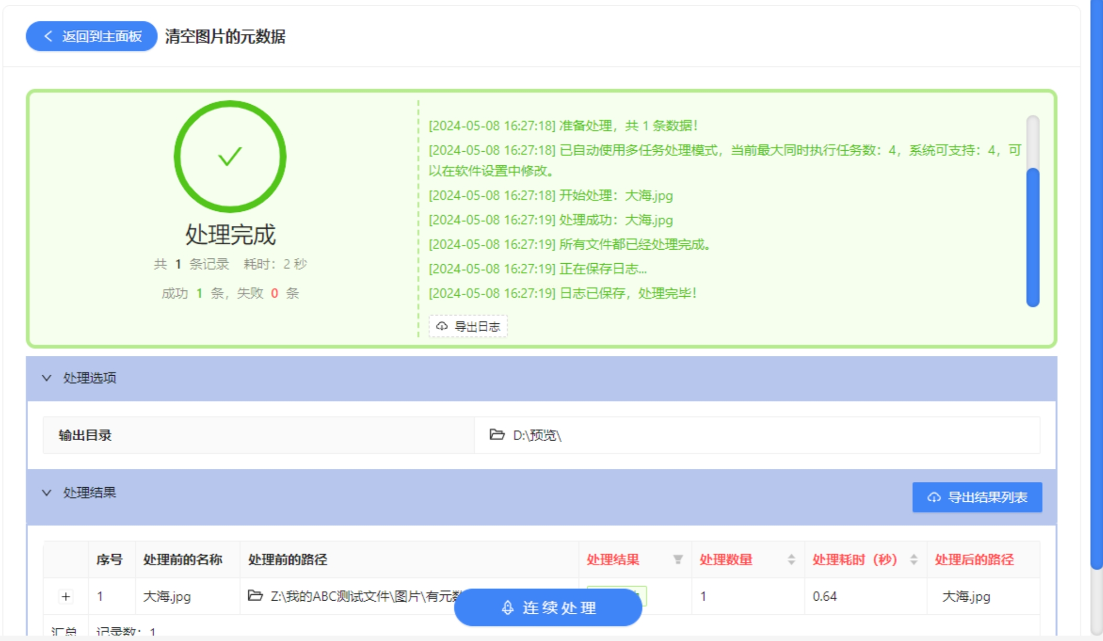Click the export log cloud icon
This screenshot has width=1103, height=641.
pos(442,327)
